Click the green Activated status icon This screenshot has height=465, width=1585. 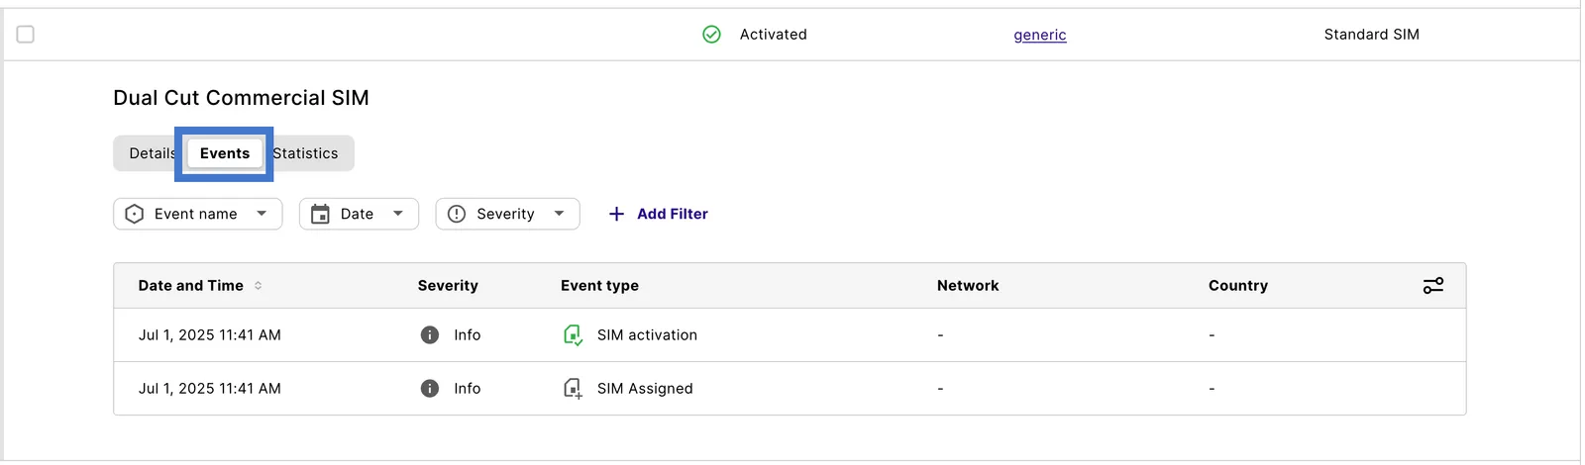[x=711, y=35]
